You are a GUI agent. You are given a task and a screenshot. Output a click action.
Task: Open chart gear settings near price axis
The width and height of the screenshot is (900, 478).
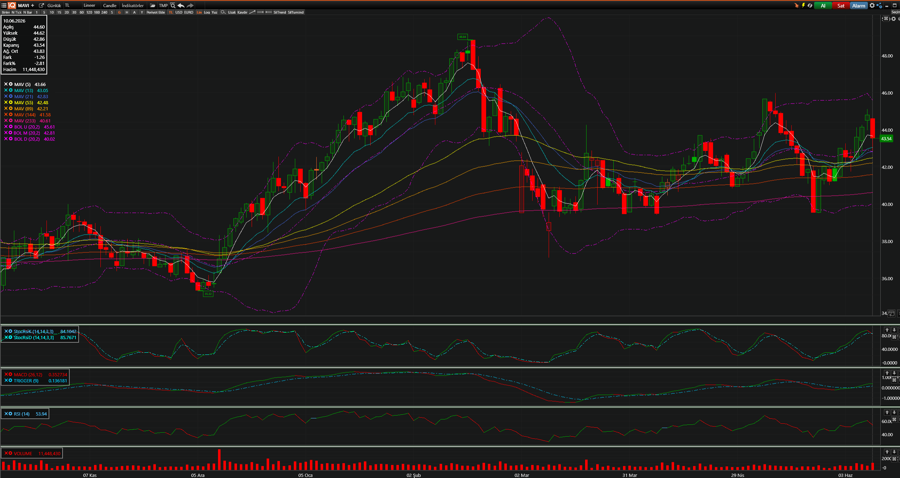(x=894, y=19)
